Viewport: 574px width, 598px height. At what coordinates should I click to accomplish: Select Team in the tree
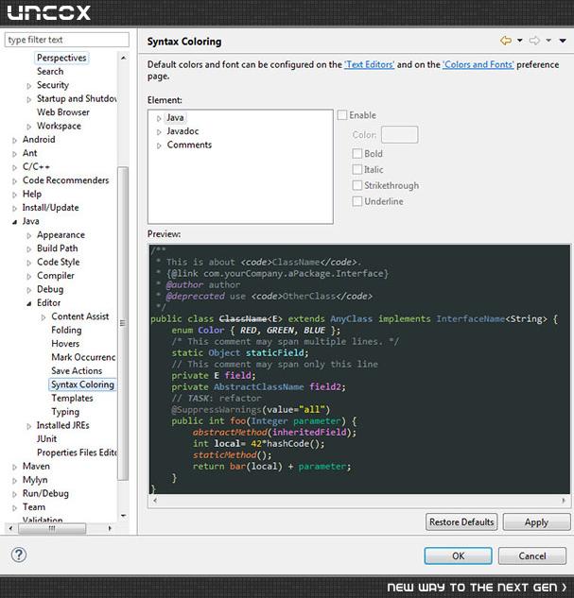pyautogui.click(x=34, y=507)
